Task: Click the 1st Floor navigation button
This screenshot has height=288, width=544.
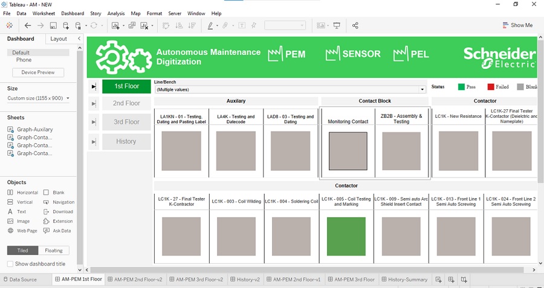Action: [127, 86]
